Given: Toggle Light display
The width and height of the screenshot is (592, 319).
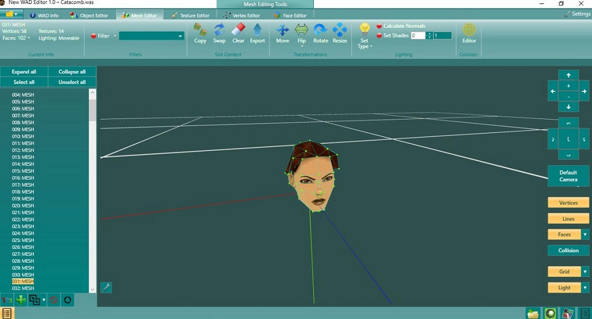Looking at the screenshot, I should pyautogui.click(x=564, y=288).
